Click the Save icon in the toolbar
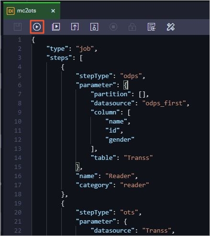This screenshot has width=210, height=236. point(18,27)
